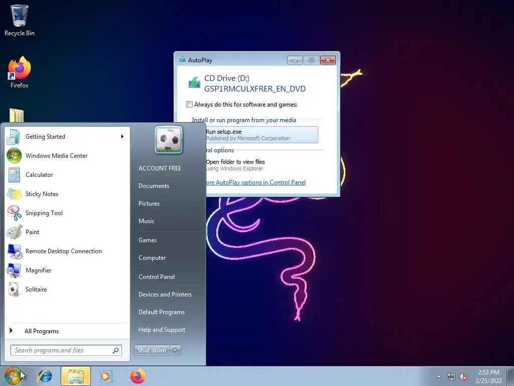
Task: Open Internet Explorer from taskbar
Action: tap(45, 376)
